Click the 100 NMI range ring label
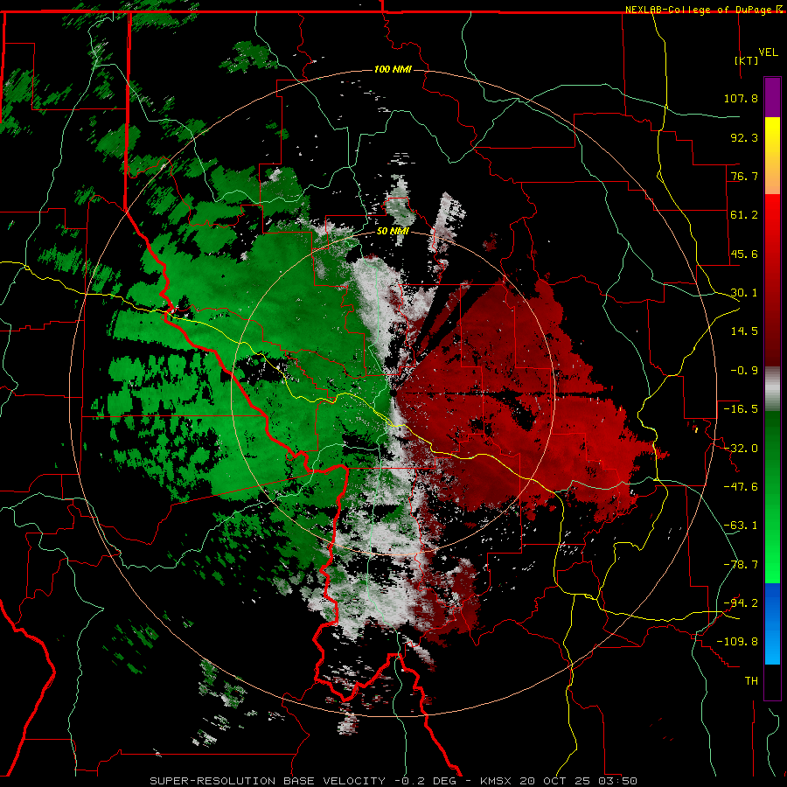This screenshot has width=787, height=787. click(393, 69)
